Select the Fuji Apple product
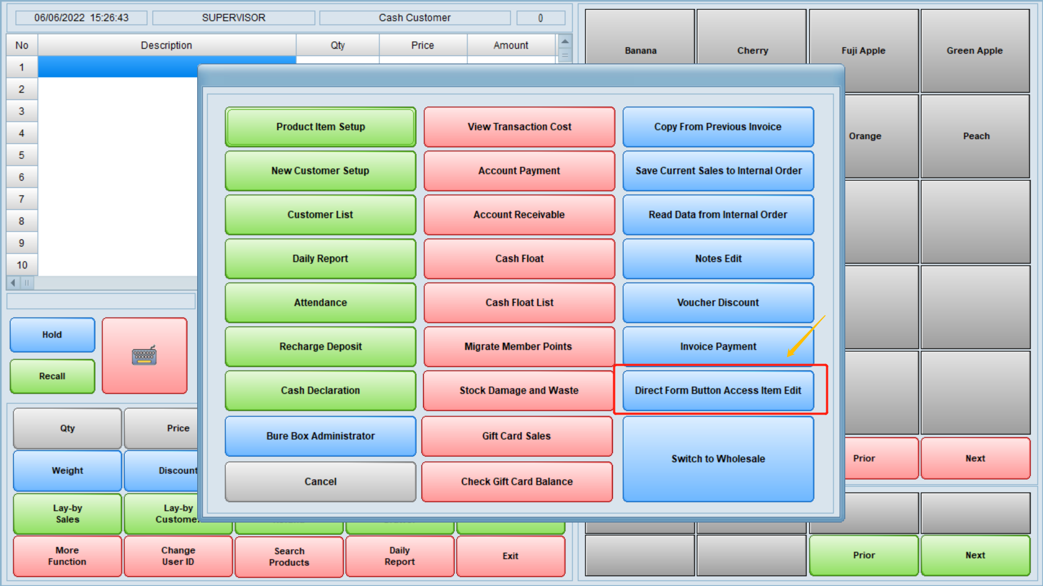 tap(863, 50)
